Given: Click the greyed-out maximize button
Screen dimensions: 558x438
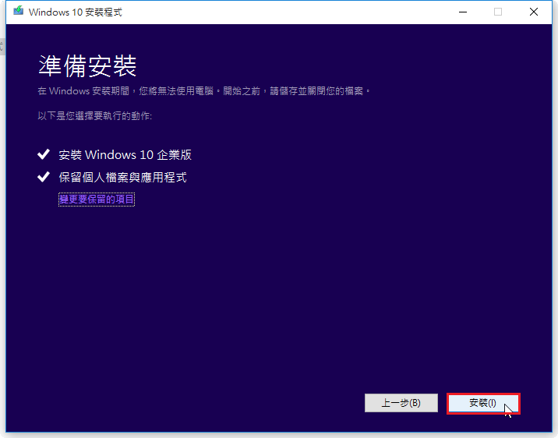Looking at the screenshot, I should (498, 12).
